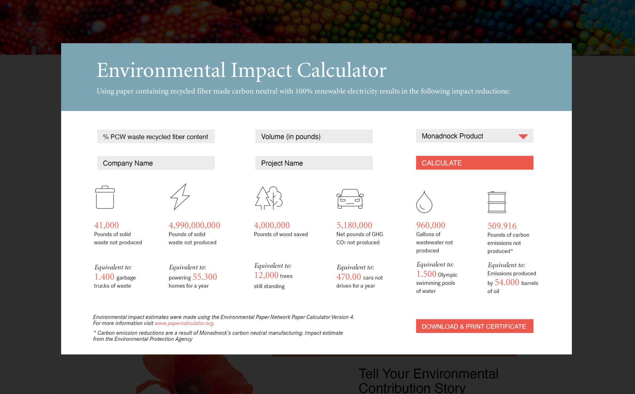Open the Monadnock Product dropdown
This screenshot has width=635, height=394.
[475, 136]
